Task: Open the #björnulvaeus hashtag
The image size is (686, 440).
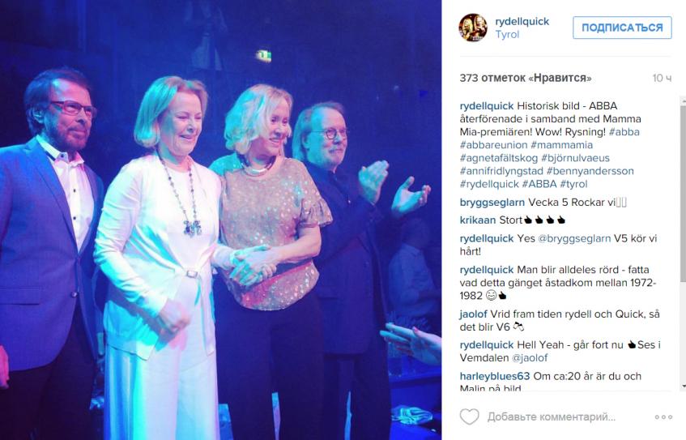Action: 575,158
